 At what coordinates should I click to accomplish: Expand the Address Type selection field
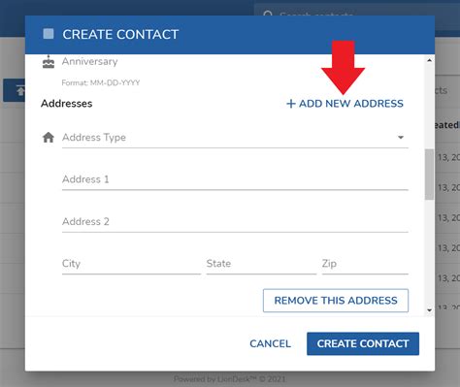click(x=235, y=138)
